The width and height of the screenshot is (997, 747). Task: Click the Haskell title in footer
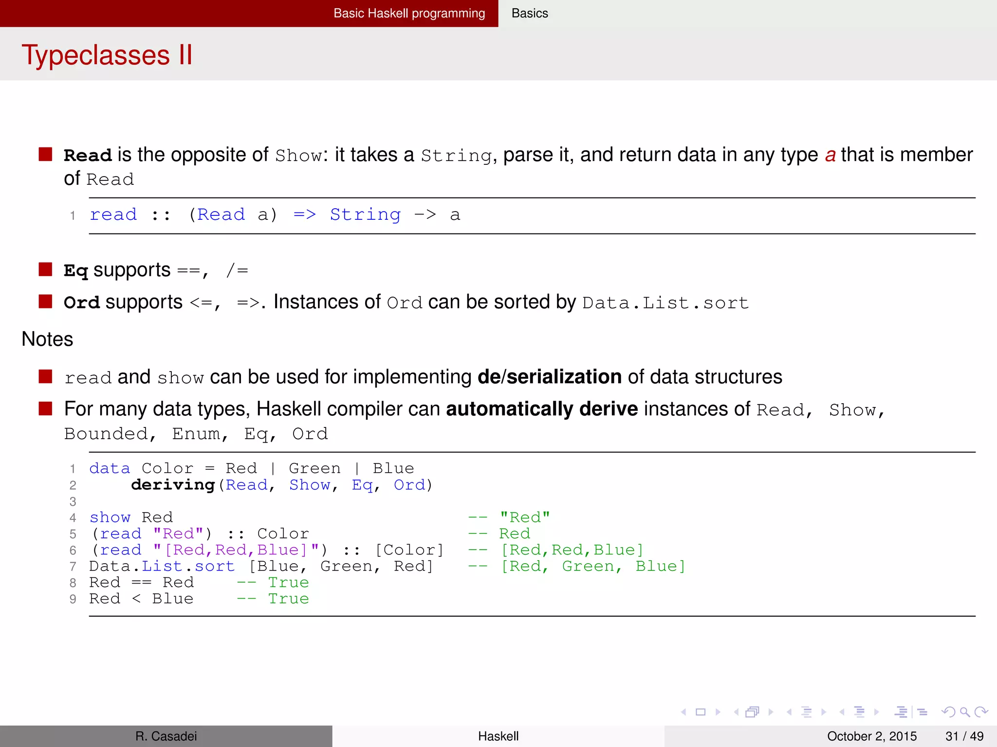(x=498, y=736)
